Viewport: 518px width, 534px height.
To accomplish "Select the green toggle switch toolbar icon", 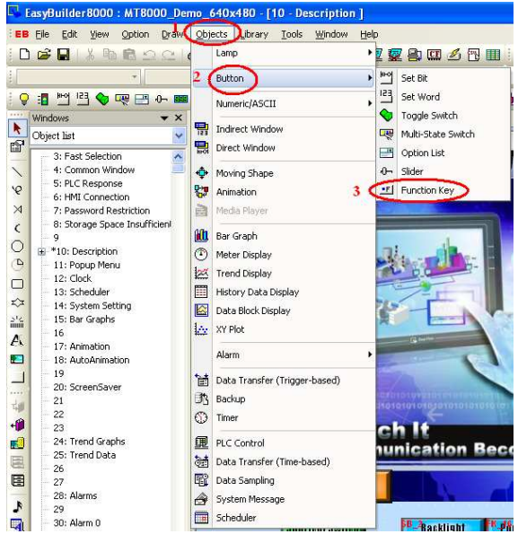I will (102, 99).
